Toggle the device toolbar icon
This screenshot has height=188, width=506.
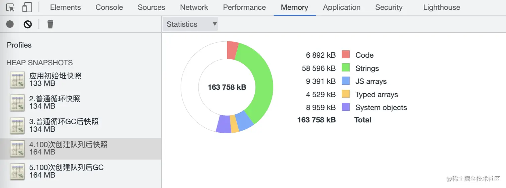(x=27, y=7)
